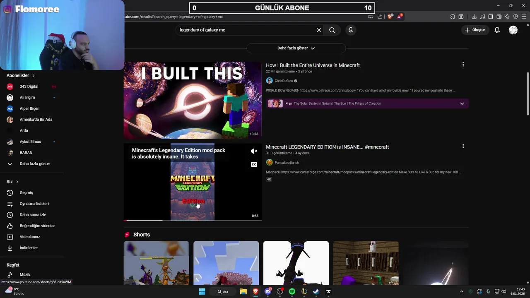Expand the Siz section chevron
530x298 pixels.
[x=17, y=182]
